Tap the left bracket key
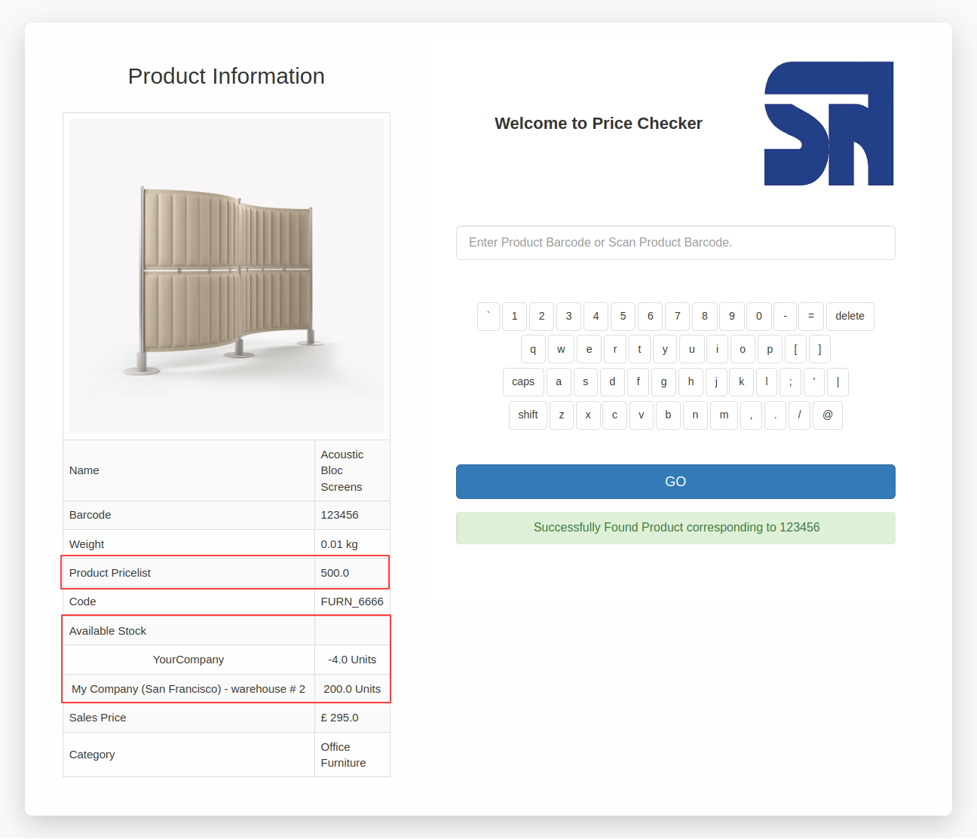Screen dimensions: 977x839 tap(795, 350)
